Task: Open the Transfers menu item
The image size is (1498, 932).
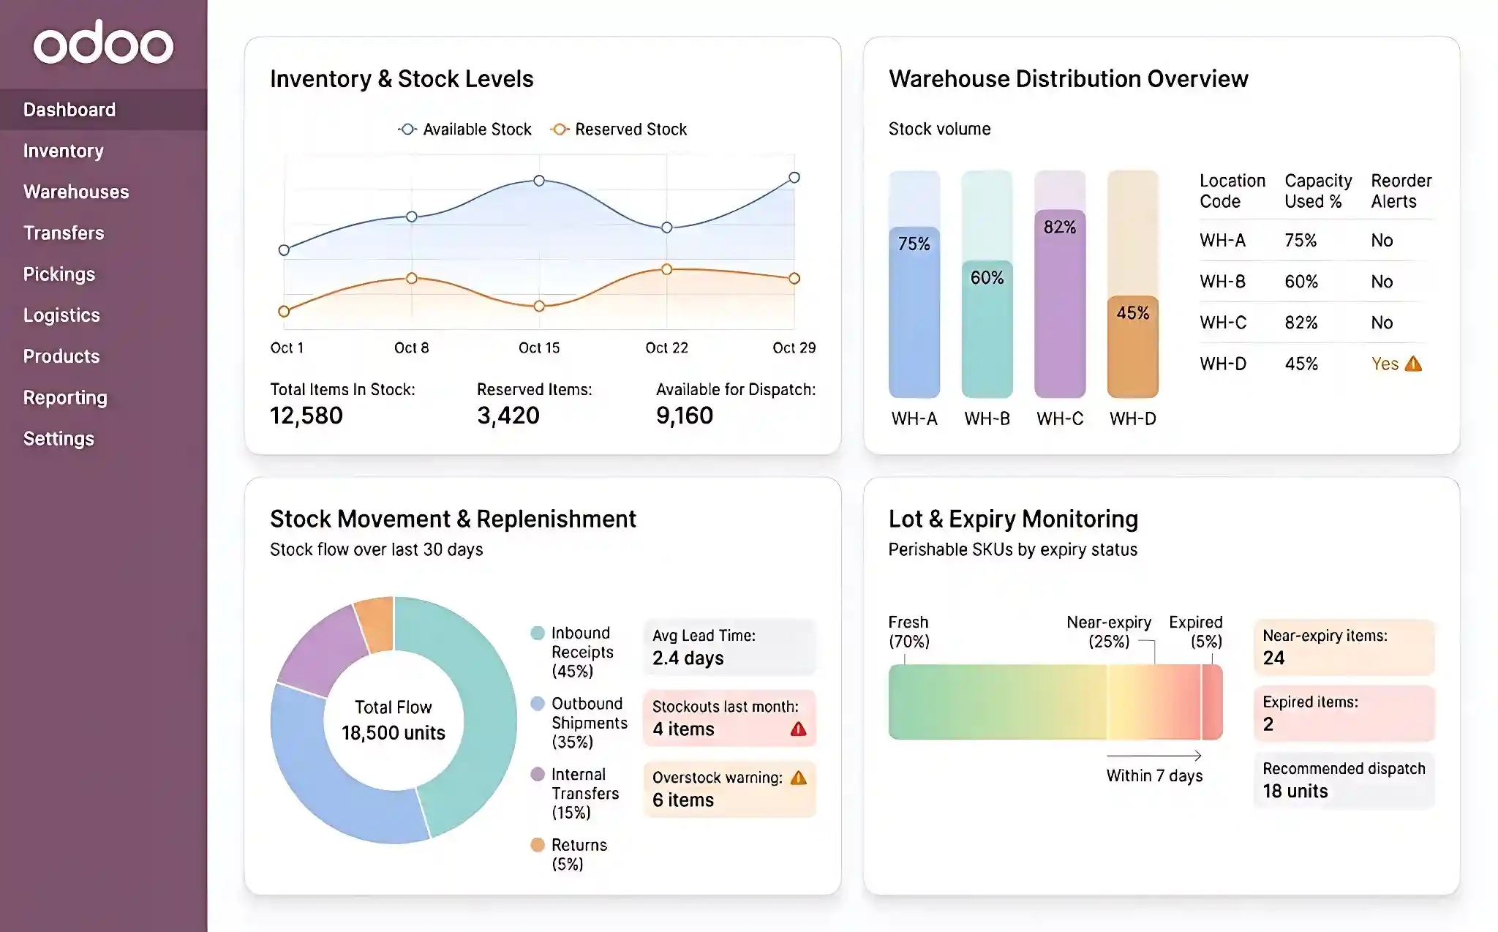Action: [x=64, y=233]
